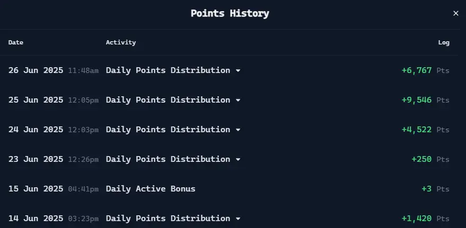Image resolution: width=466 pixels, height=228 pixels.
Task: Expand 14 Jun Daily Points Distribution arrow
Action: [x=238, y=219]
